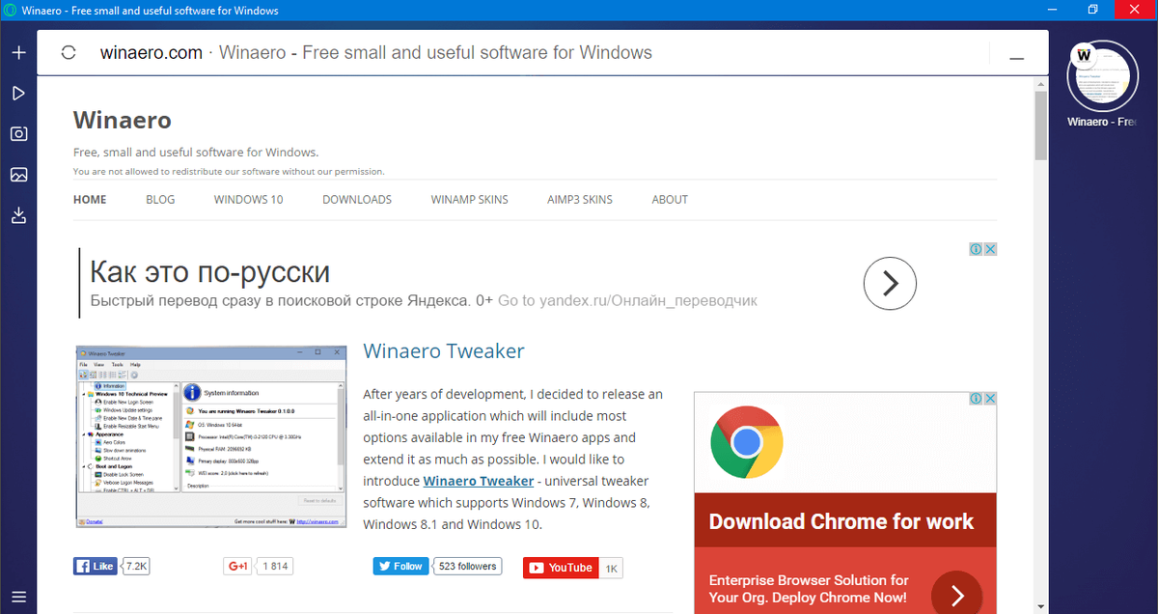The height and width of the screenshot is (614, 1158).
Task: Click the 7.2K Facebook like count
Action: pyautogui.click(x=136, y=566)
